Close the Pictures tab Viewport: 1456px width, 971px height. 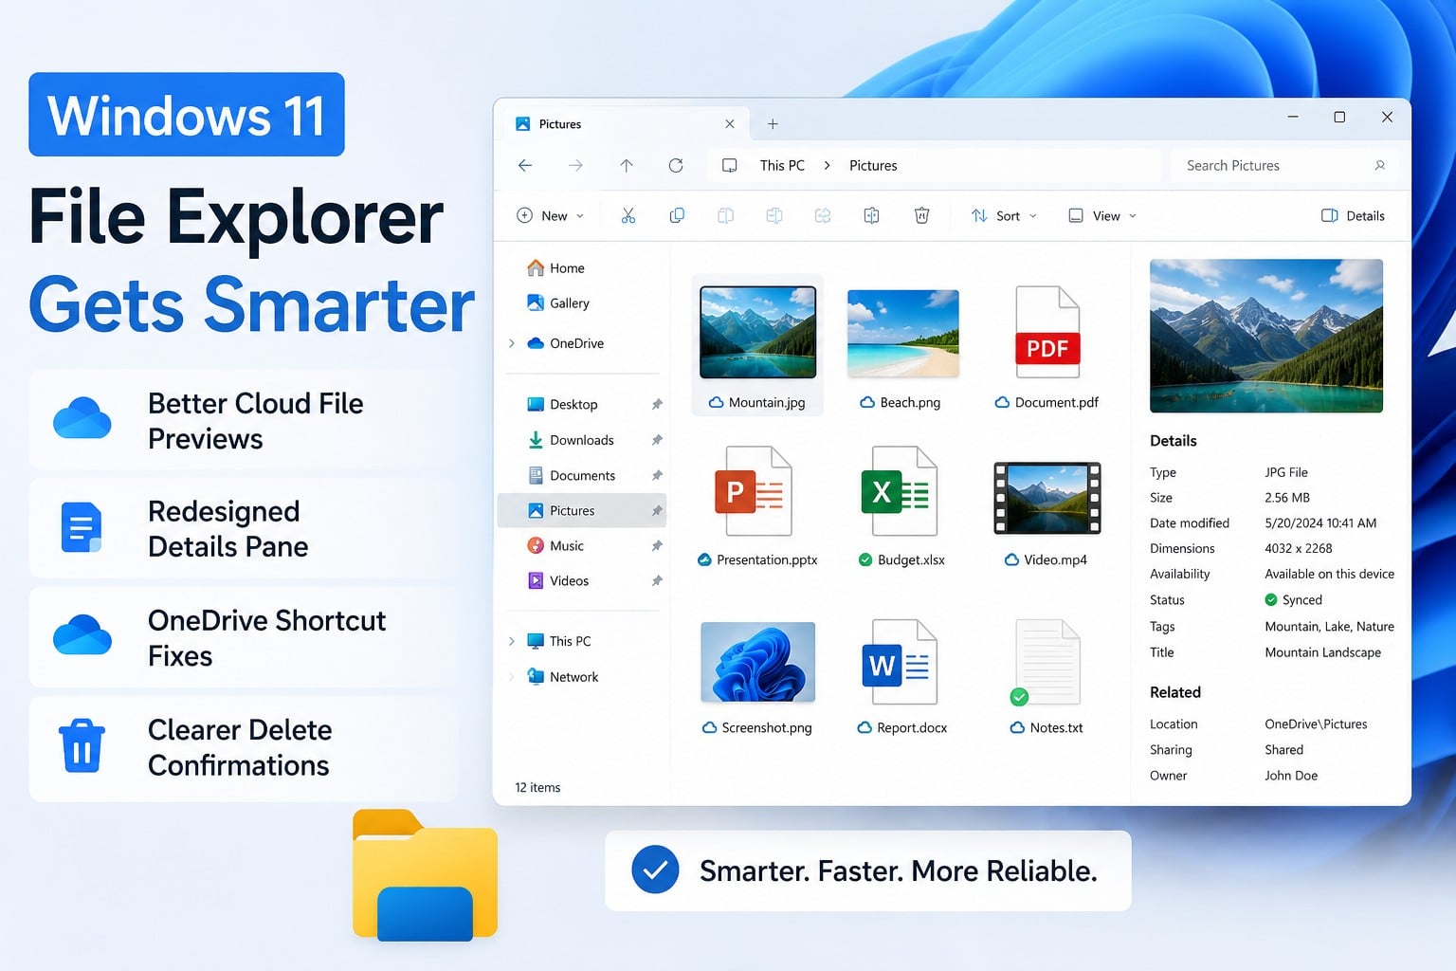[x=730, y=124]
